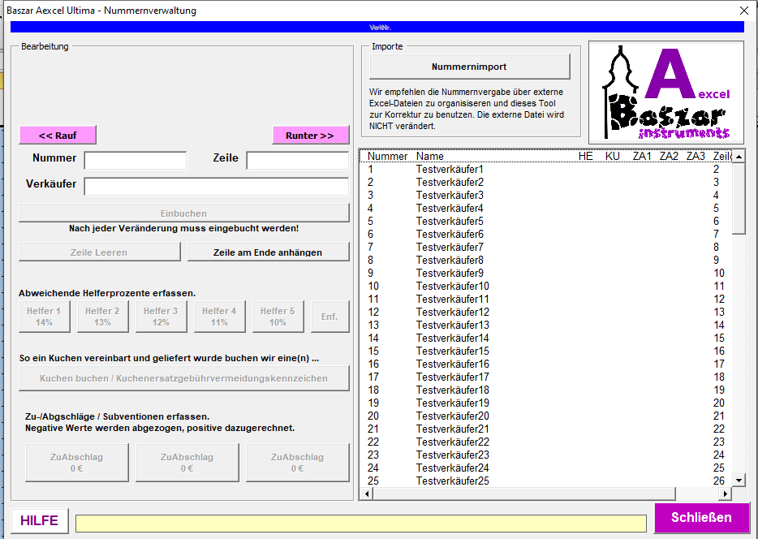The image size is (758, 539).
Task: Select row Testverkäufer20
Action: pyautogui.click(x=546, y=416)
